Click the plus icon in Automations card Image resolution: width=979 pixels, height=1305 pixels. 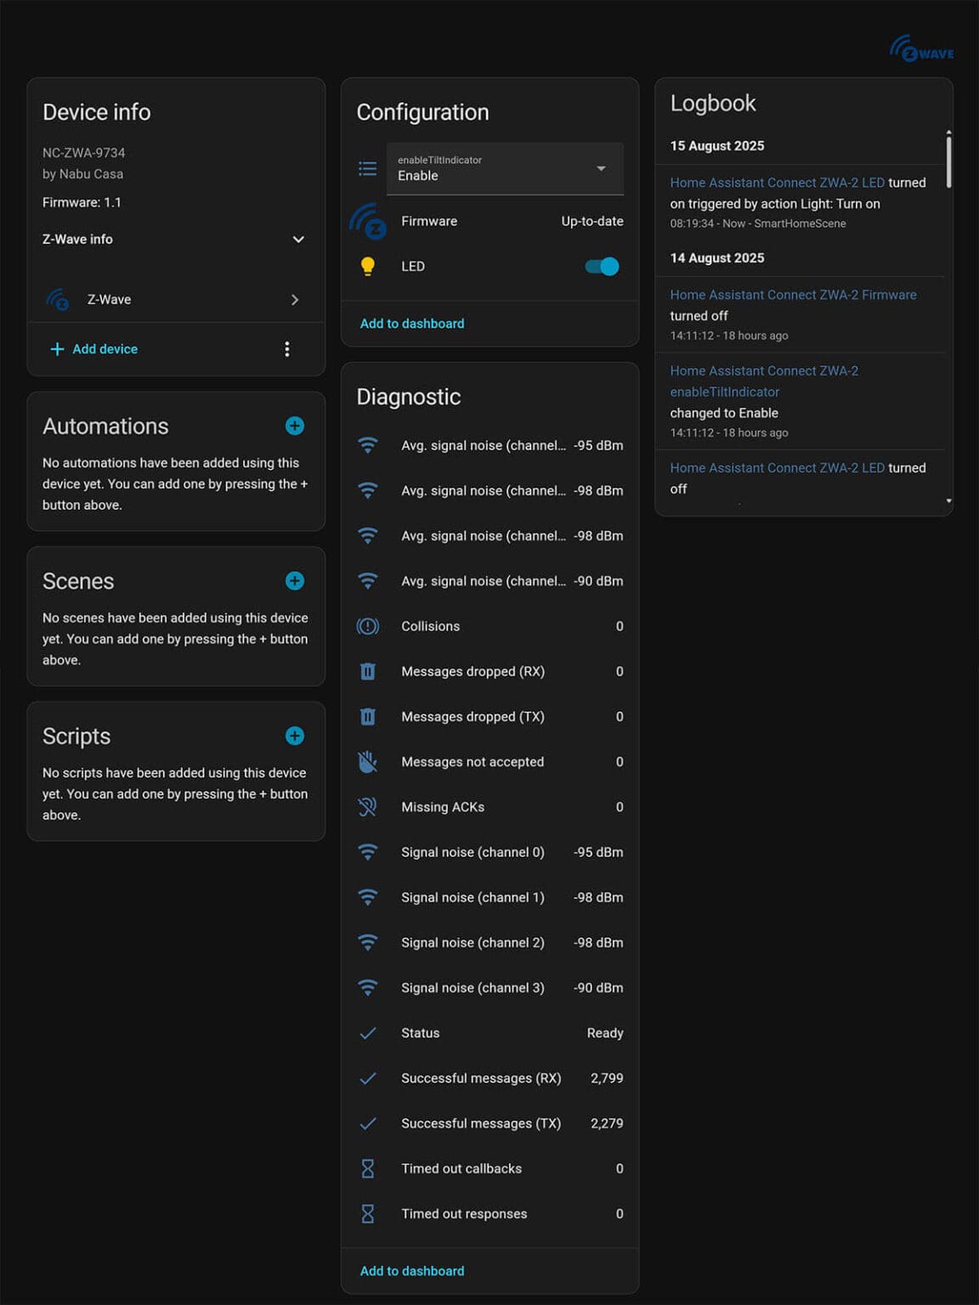[x=295, y=426]
